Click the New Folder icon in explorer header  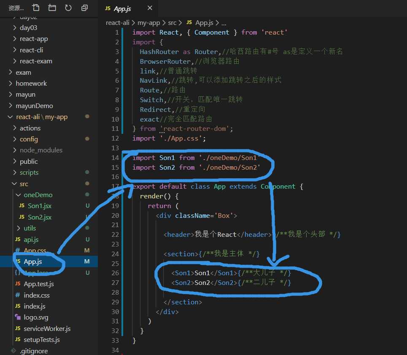pyautogui.click(x=52, y=8)
